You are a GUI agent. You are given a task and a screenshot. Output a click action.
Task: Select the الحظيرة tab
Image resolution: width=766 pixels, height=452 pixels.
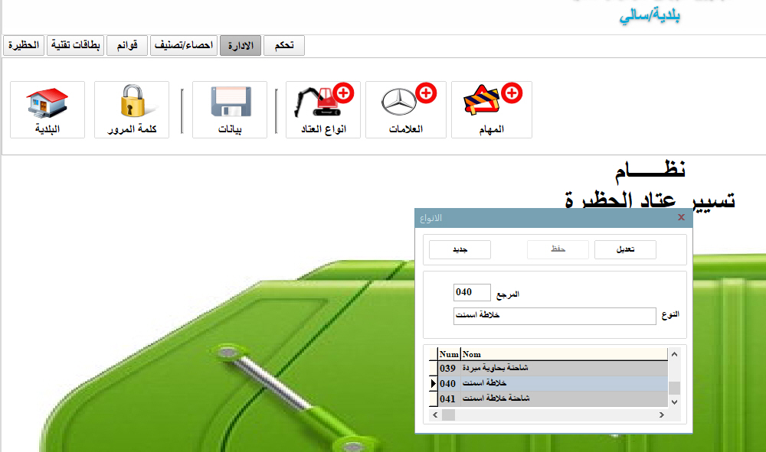[x=25, y=46]
